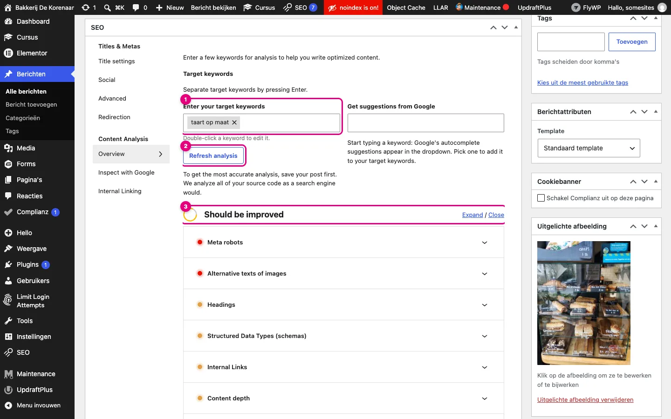Viewport: 671px width, 419px height.
Task: Click the Toevoegen tag button
Action: [x=632, y=42]
